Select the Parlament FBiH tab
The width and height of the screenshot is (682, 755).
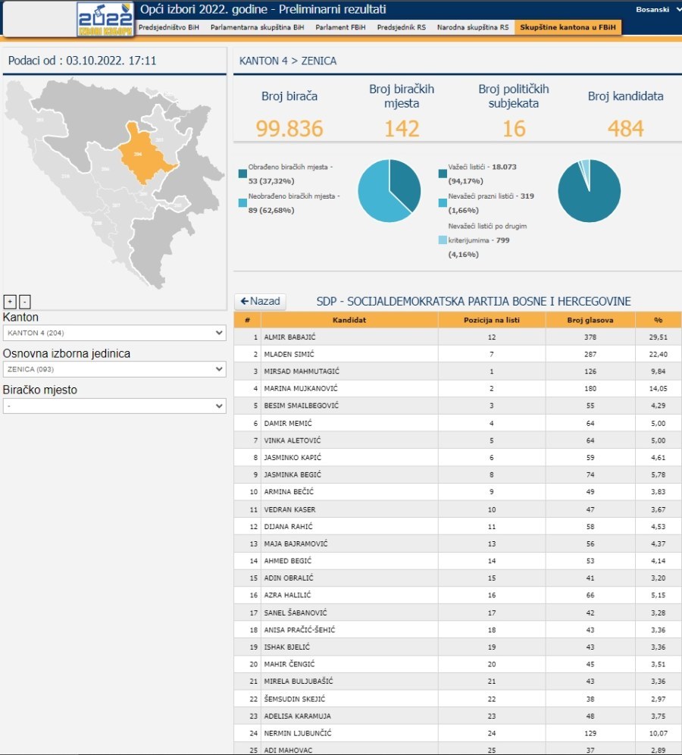click(x=340, y=27)
